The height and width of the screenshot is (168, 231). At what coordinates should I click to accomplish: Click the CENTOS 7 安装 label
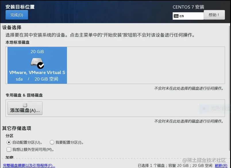click(188, 7)
